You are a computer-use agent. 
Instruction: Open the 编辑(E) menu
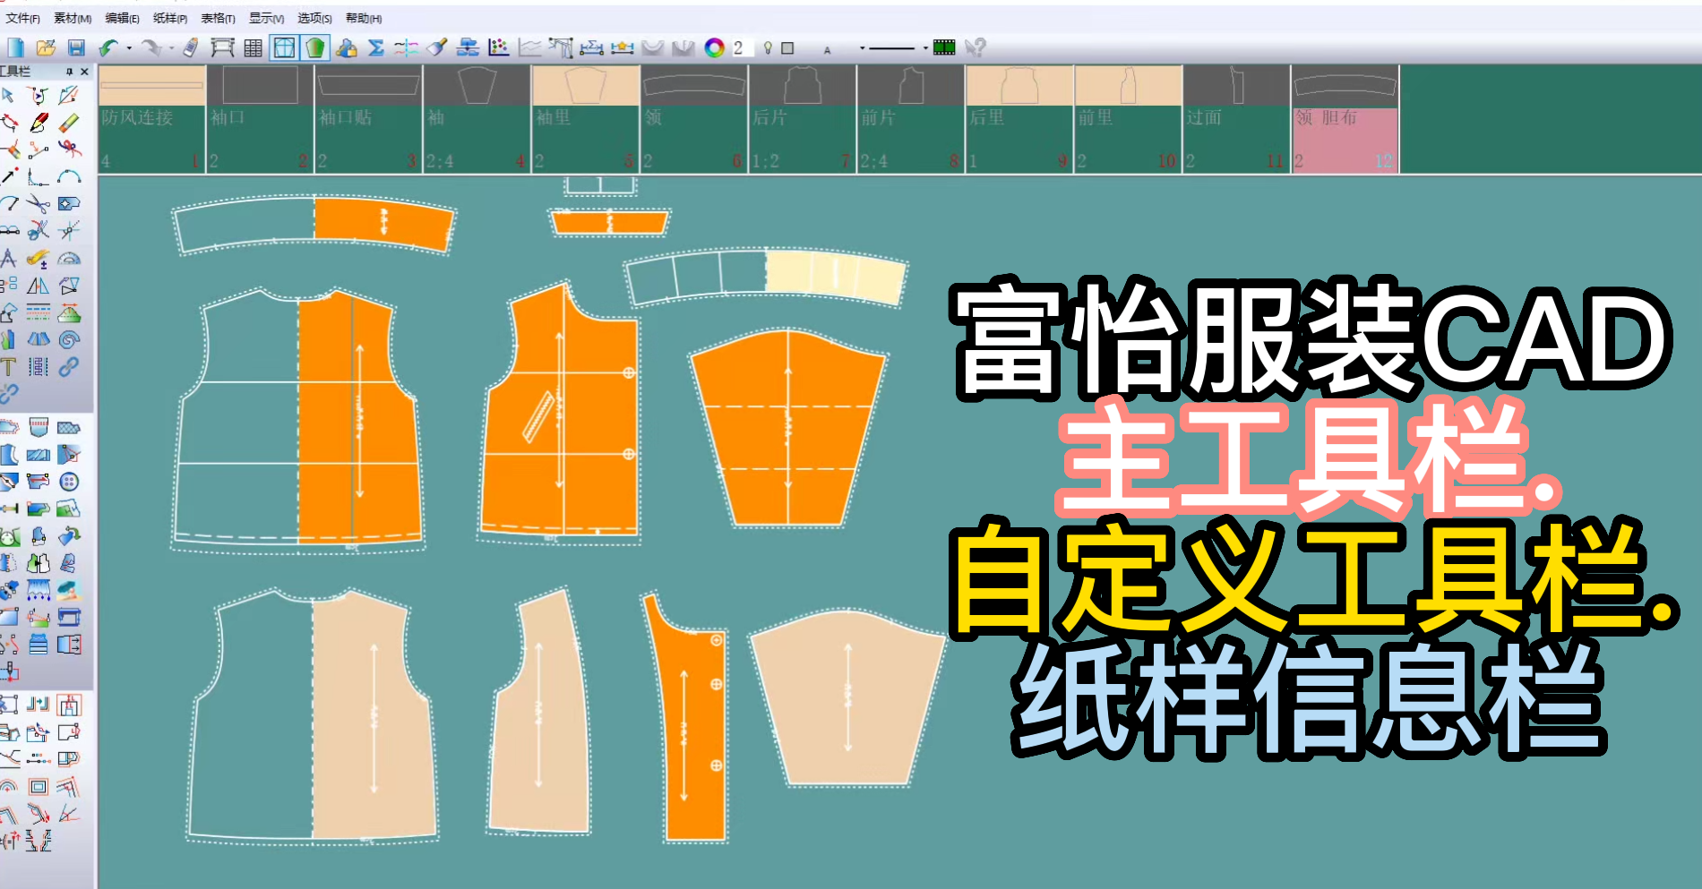pyautogui.click(x=122, y=18)
